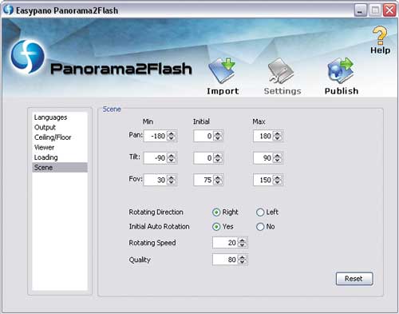Open Help via question mark icon

pos(380,35)
